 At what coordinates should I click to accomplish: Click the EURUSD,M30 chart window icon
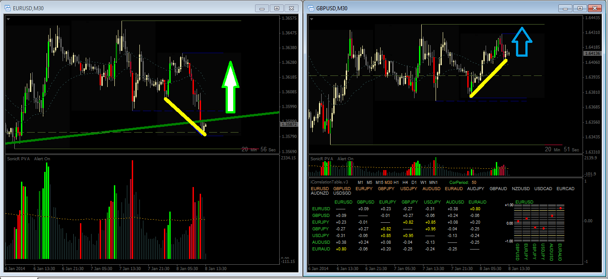[x=7, y=8]
